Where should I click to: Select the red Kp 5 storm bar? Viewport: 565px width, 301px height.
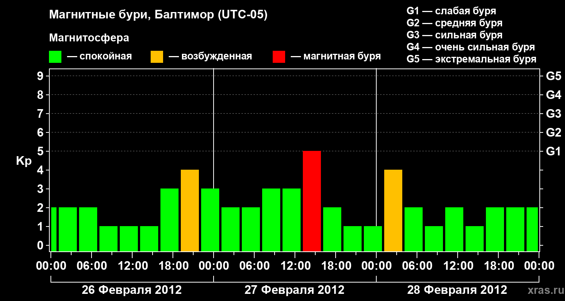[312, 201]
